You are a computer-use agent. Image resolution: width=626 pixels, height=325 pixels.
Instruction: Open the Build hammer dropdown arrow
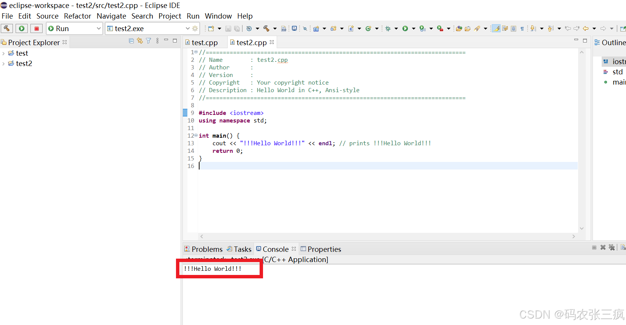[x=275, y=28]
